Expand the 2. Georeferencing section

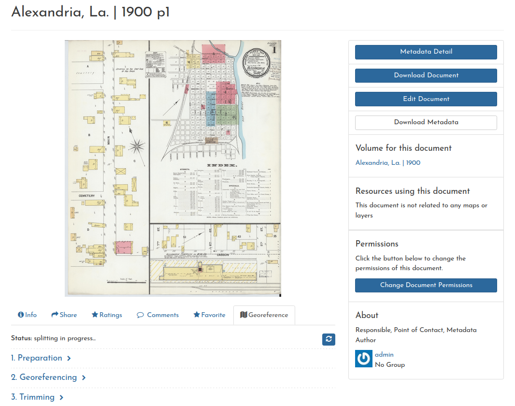tap(48, 377)
